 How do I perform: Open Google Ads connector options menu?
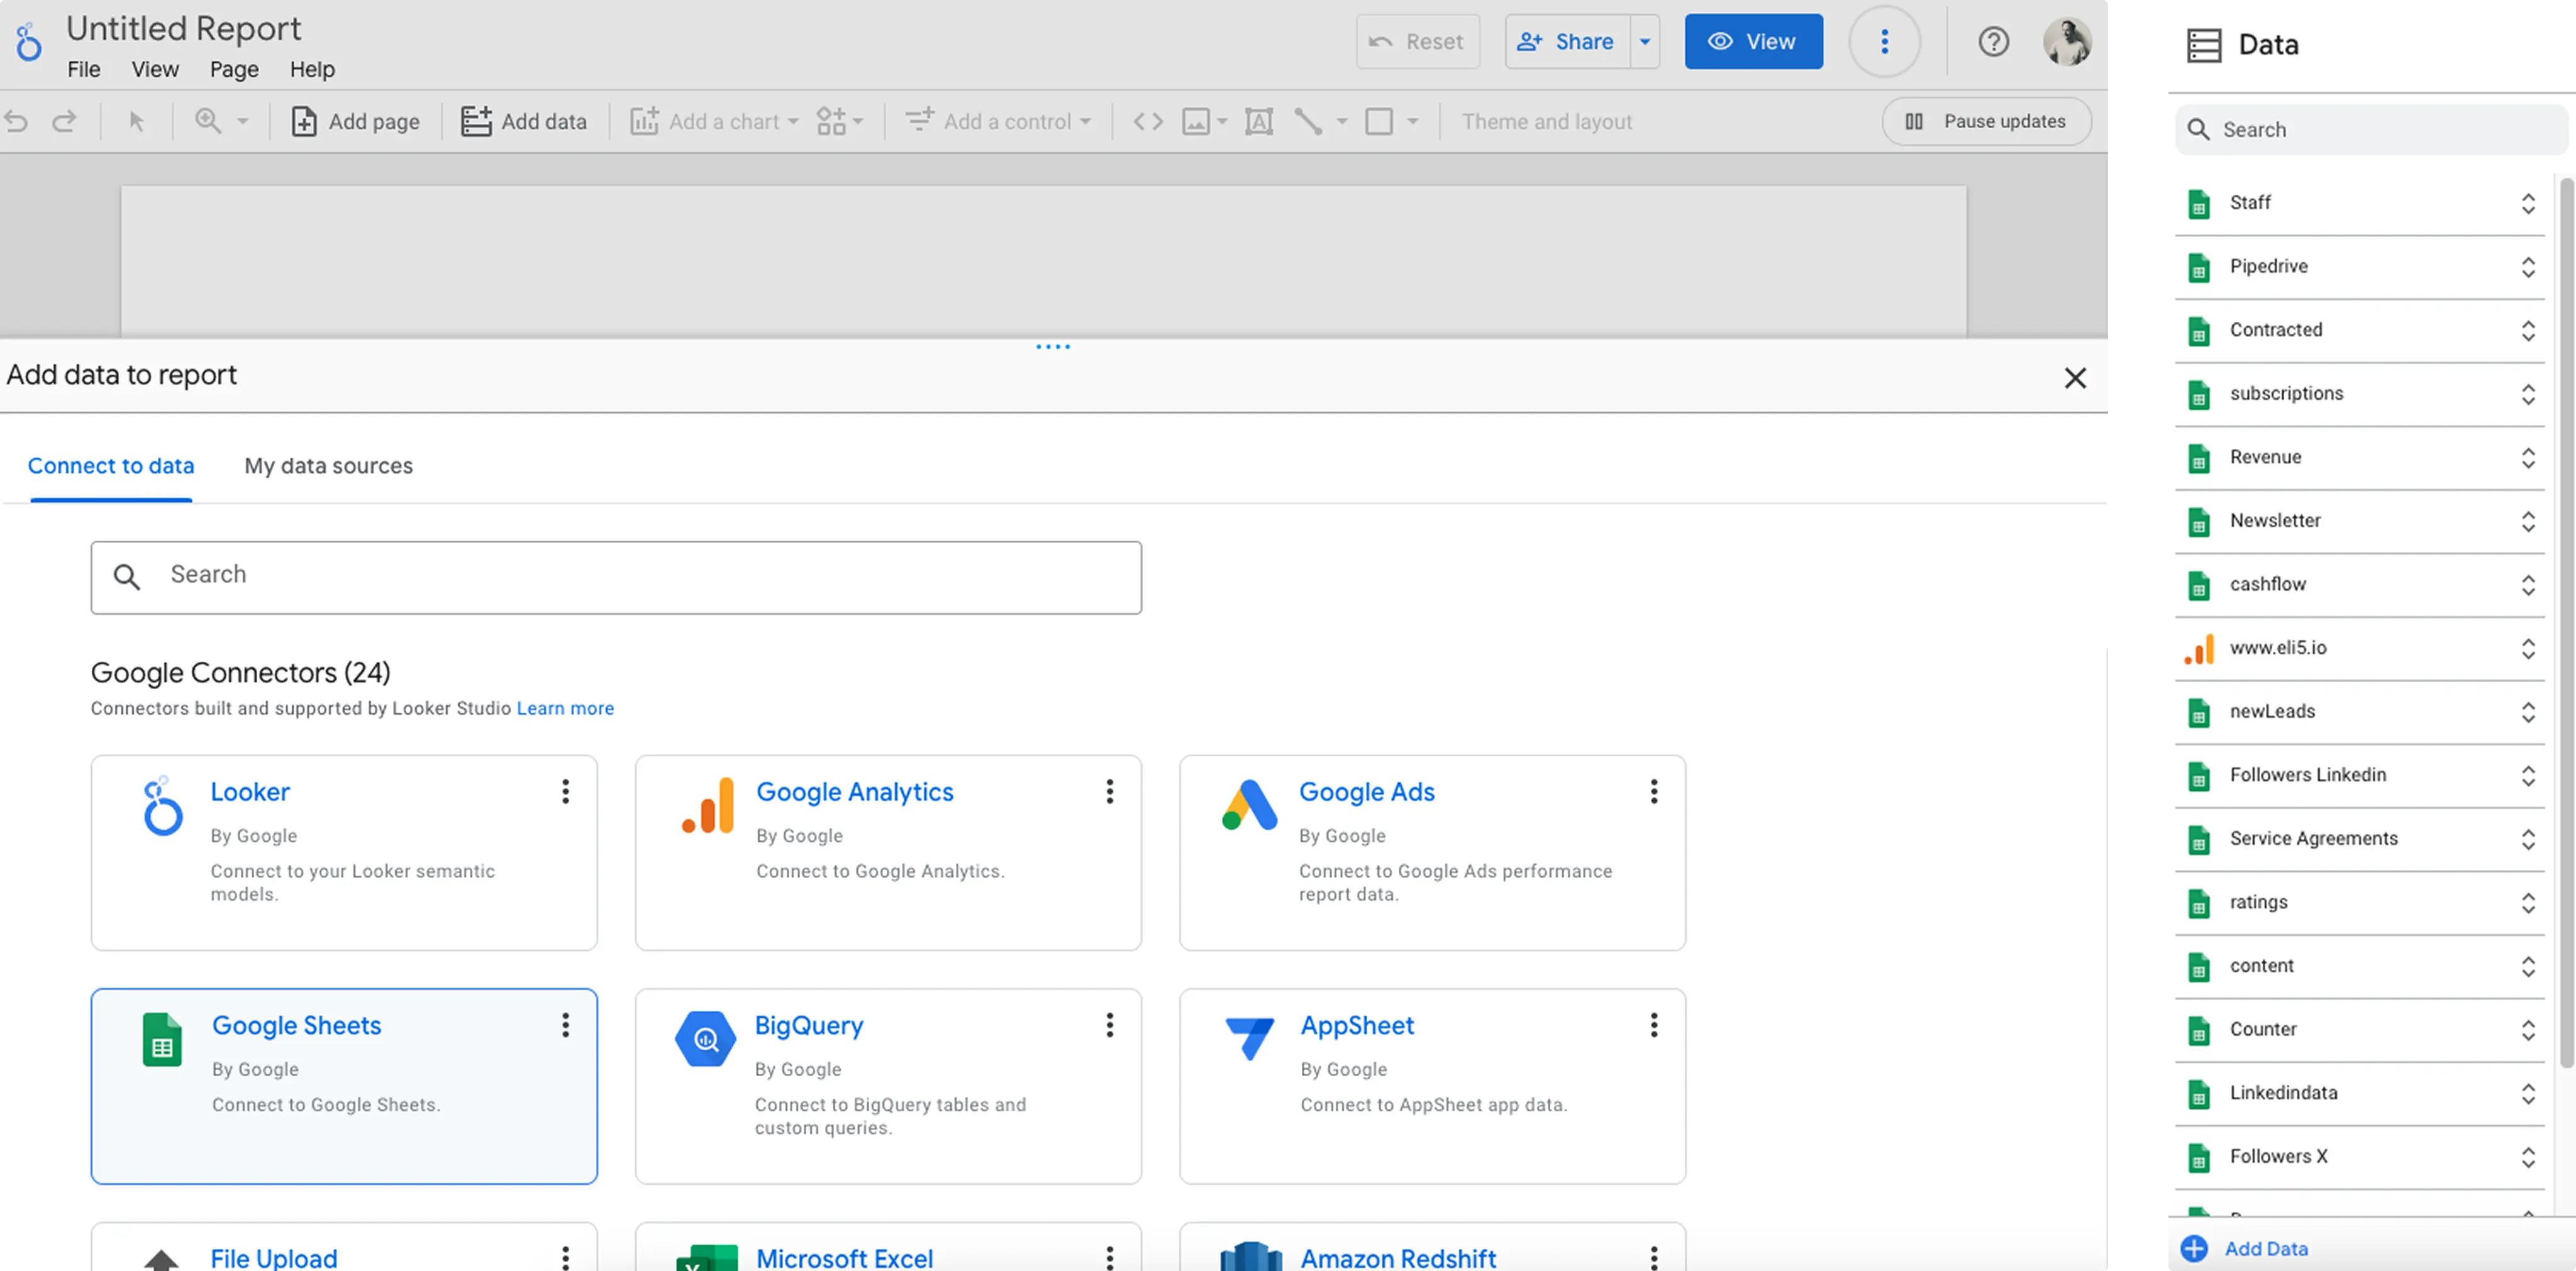pyautogui.click(x=1654, y=791)
